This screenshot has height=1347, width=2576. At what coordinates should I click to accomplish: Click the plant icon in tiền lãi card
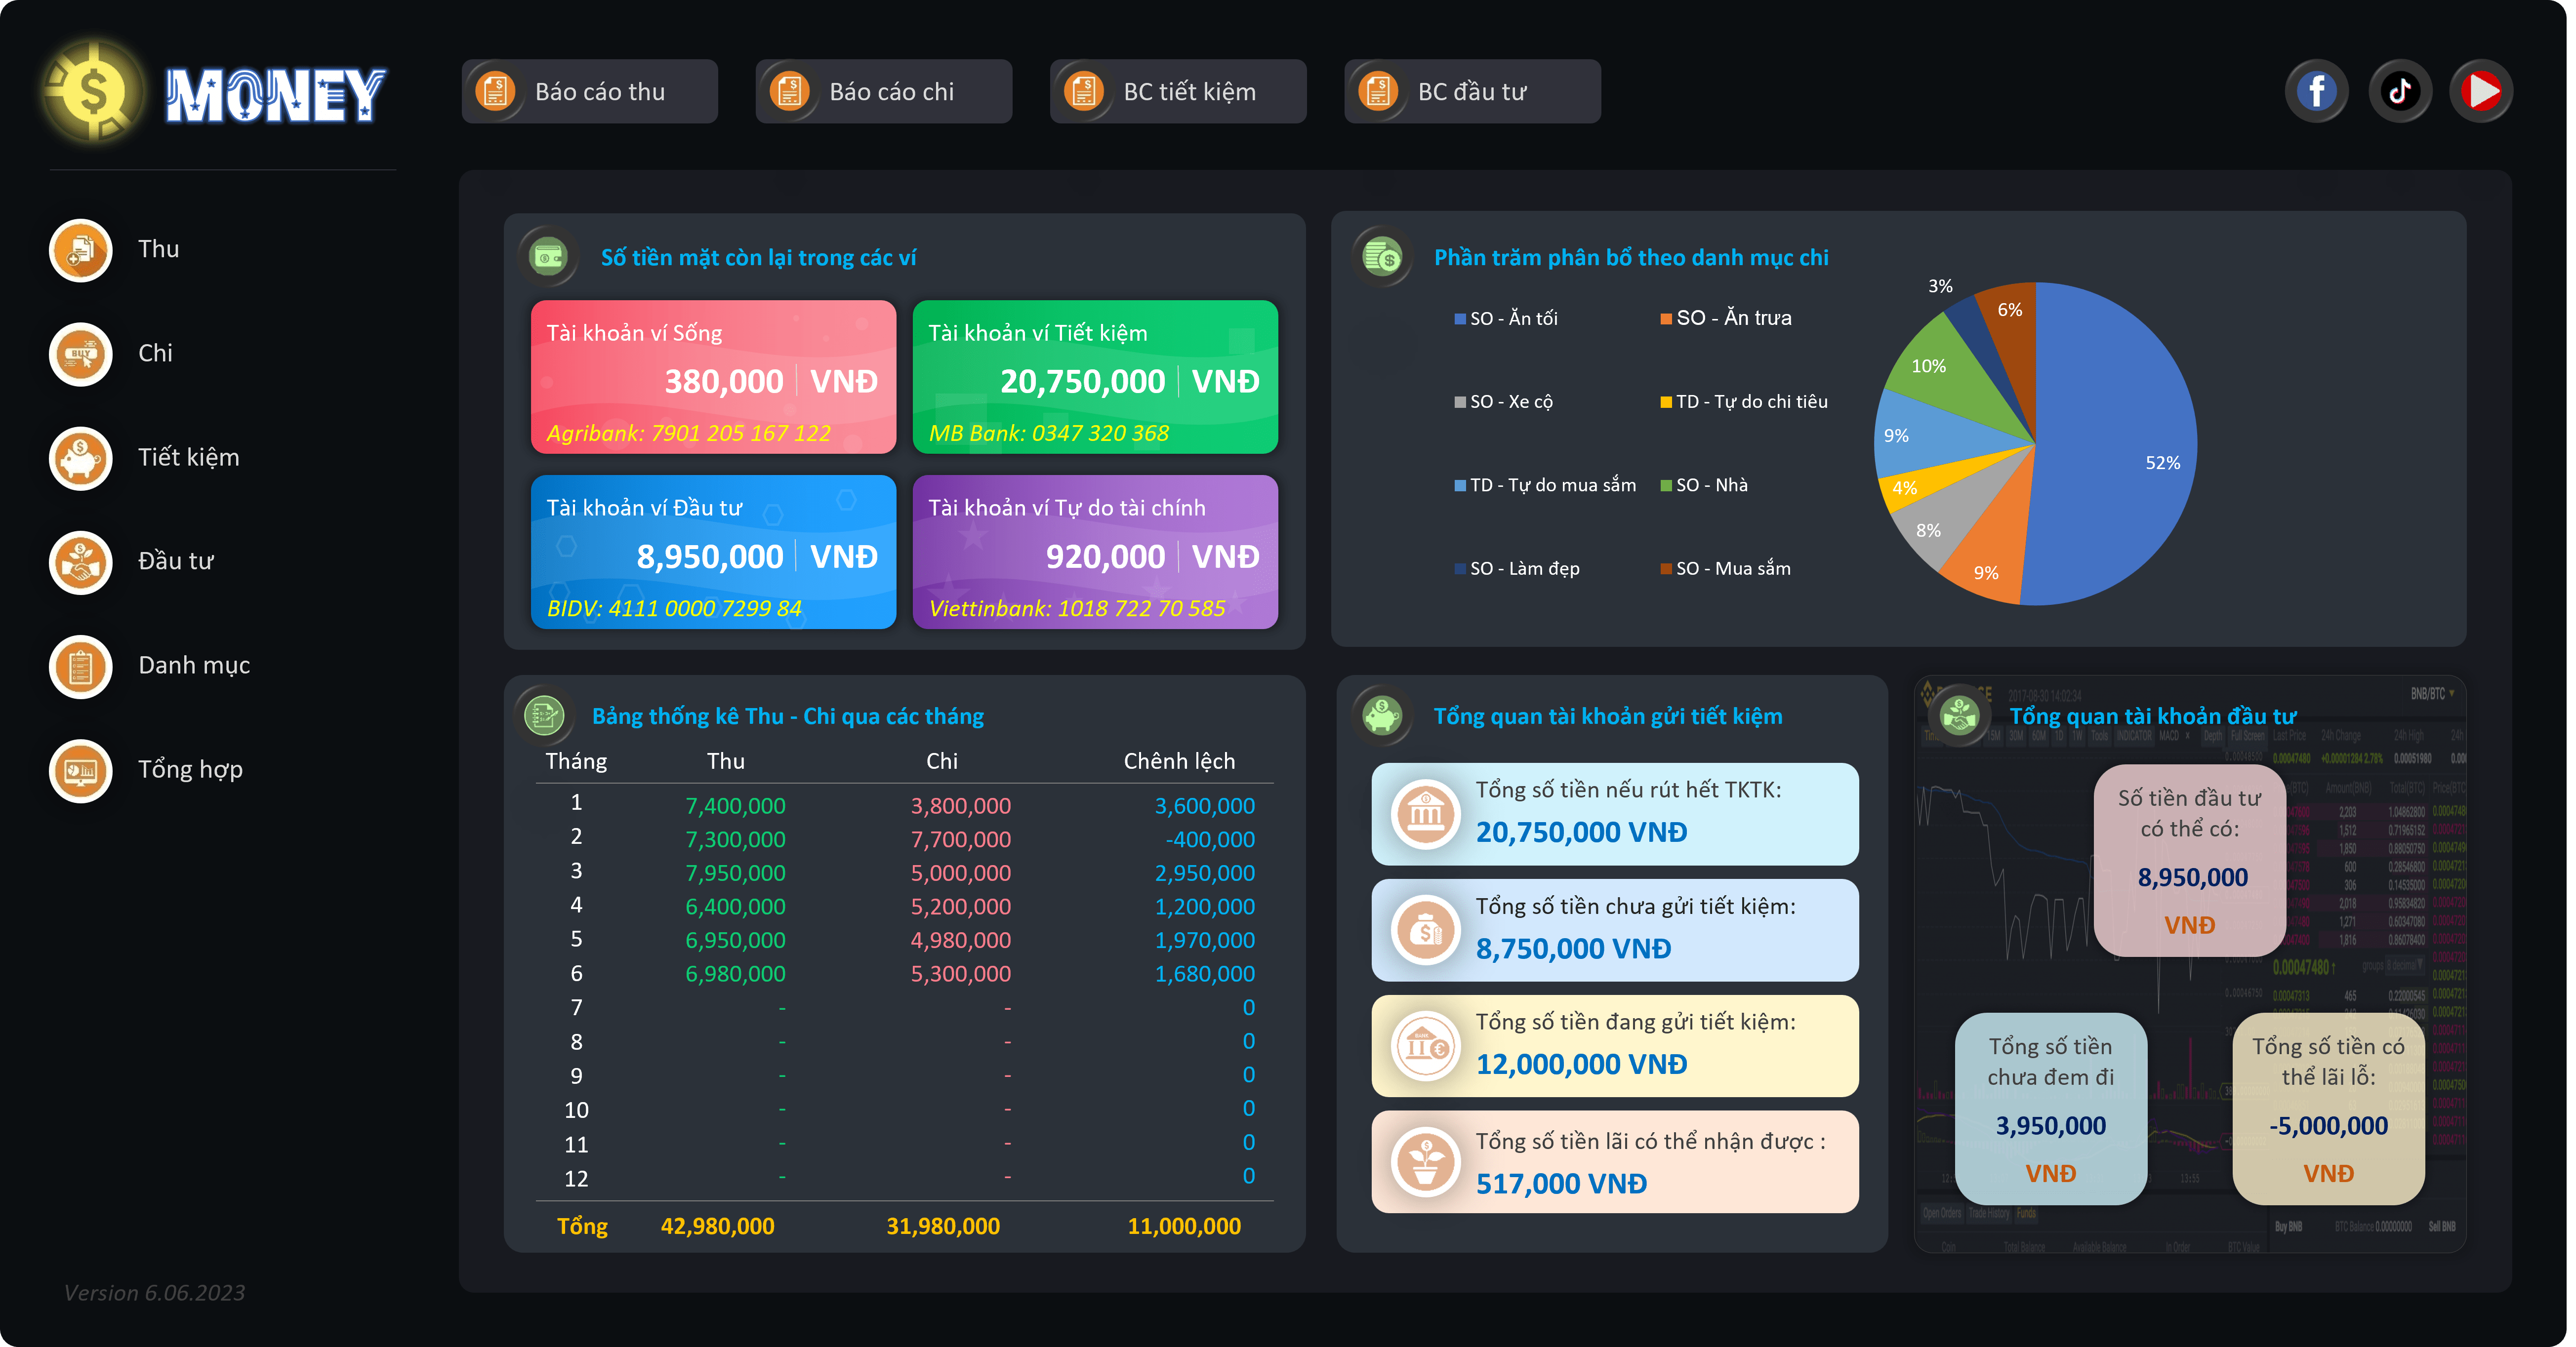tap(1425, 1162)
